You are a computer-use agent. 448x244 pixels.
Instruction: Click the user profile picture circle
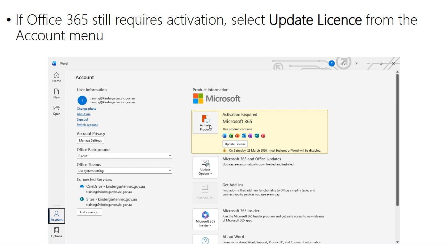(x=82, y=100)
